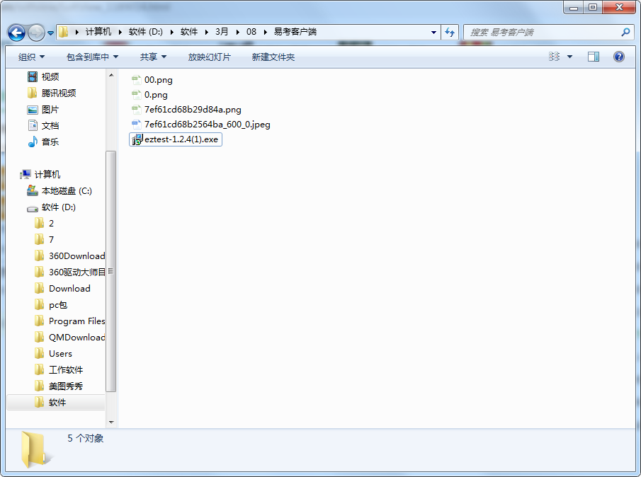Click 易考客户端 in the address breadcrumb

coord(295,32)
